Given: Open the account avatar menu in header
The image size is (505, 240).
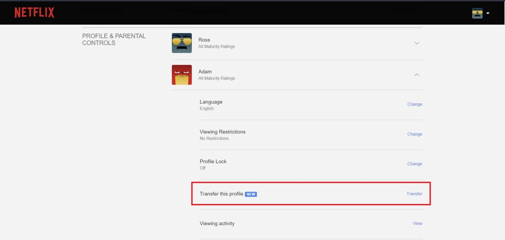Looking at the screenshot, I should 477,13.
